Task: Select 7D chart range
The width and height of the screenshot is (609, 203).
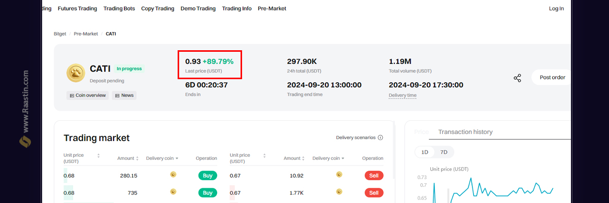Action: (x=444, y=152)
